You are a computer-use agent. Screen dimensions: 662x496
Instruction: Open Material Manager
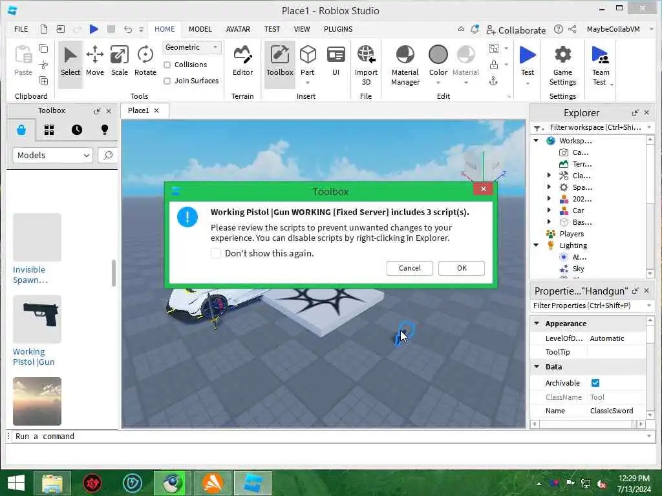[x=405, y=65]
